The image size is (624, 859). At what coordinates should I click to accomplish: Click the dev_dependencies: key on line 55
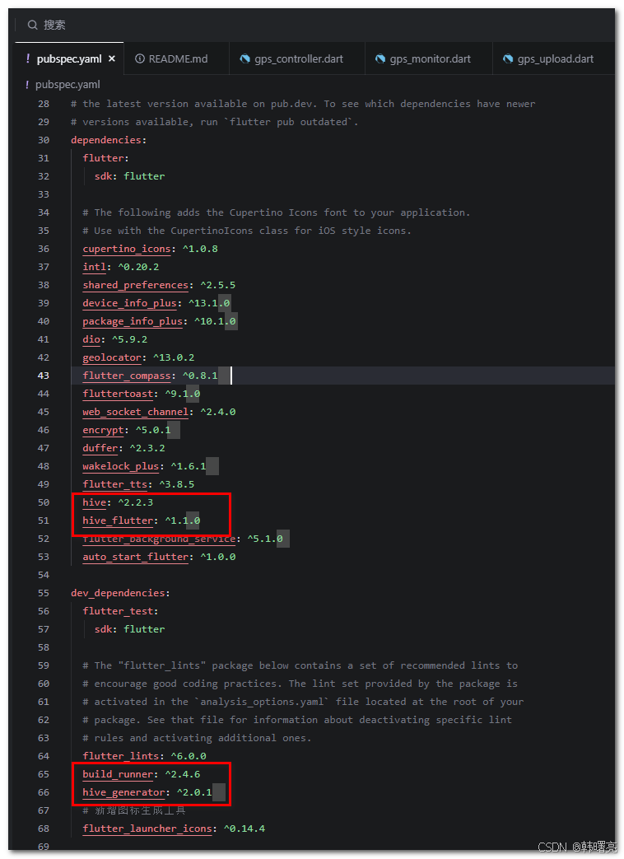[x=120, y=593]
